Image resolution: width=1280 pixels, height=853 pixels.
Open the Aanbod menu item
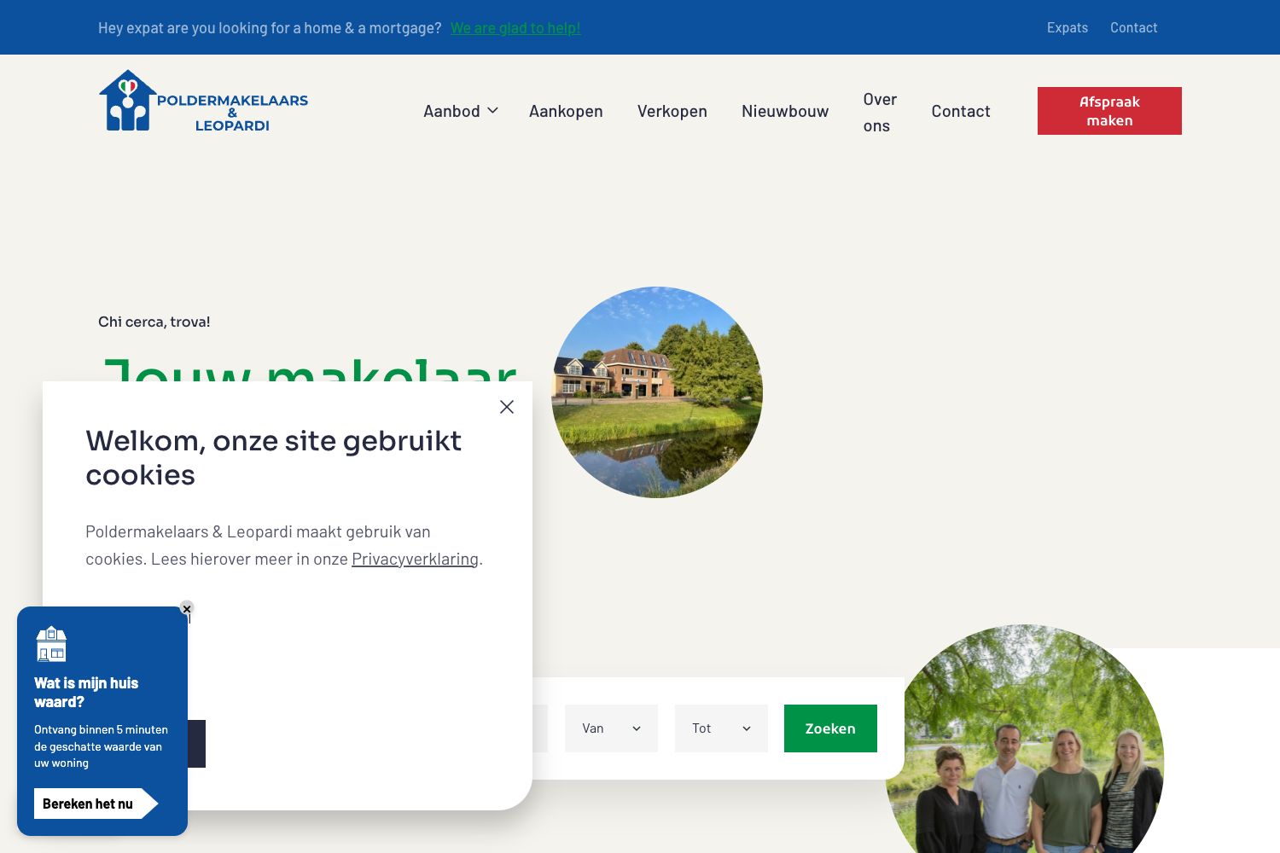point(451,111)
